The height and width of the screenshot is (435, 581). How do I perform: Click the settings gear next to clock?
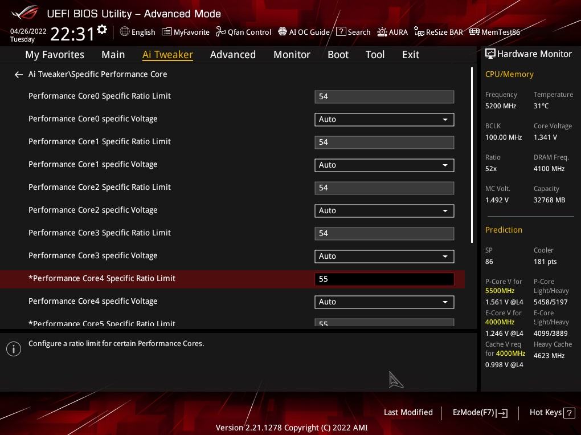click(x=102, y=30)
